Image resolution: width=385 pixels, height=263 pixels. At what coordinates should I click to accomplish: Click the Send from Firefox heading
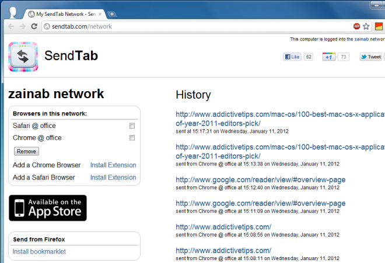[39, 240]
